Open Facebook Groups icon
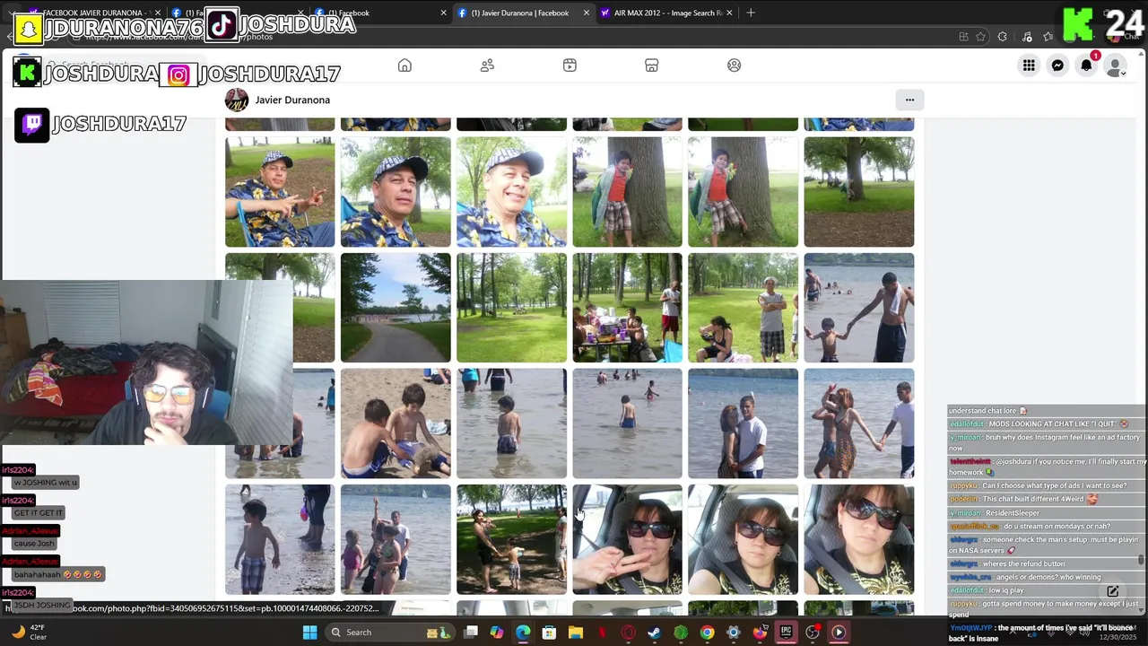This screenshot has width=1148, height=646. click(x=735, y=65)
